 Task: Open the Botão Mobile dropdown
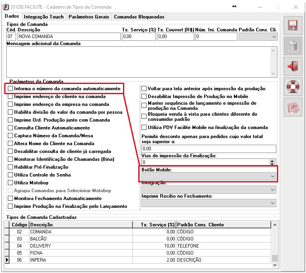[208, 176]
